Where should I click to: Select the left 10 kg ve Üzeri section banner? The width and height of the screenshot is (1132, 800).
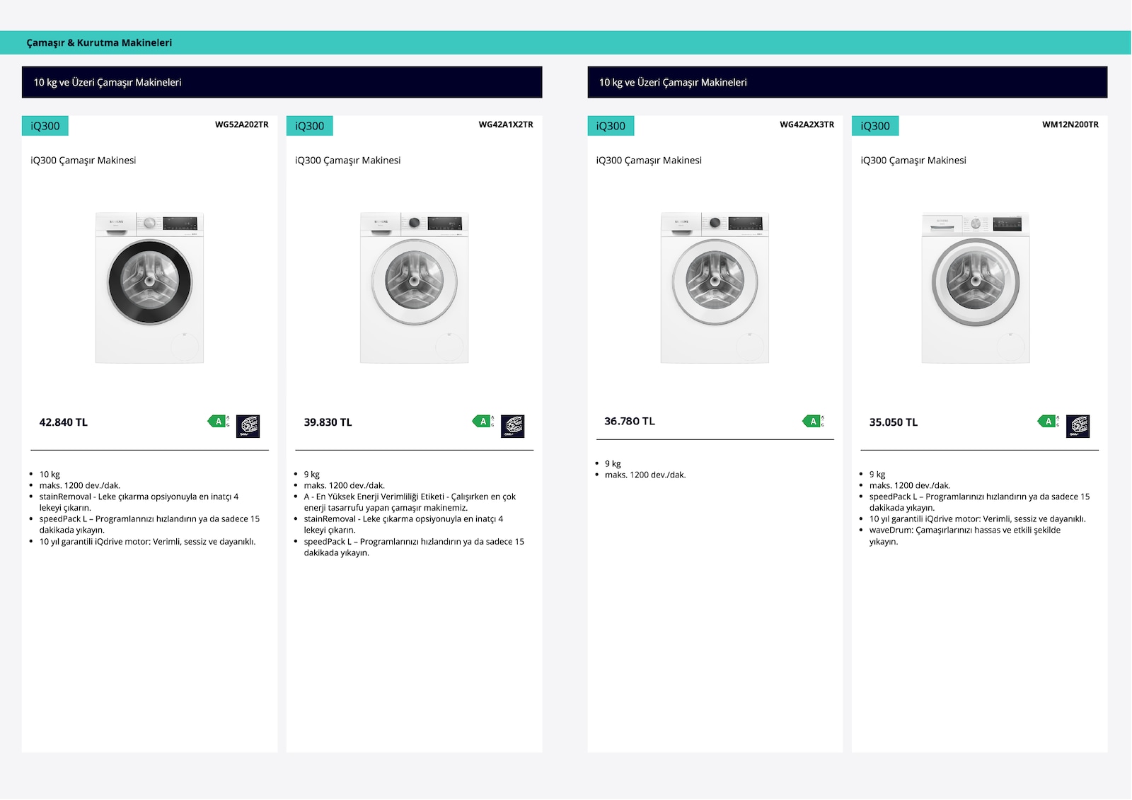tap(282, 82)
